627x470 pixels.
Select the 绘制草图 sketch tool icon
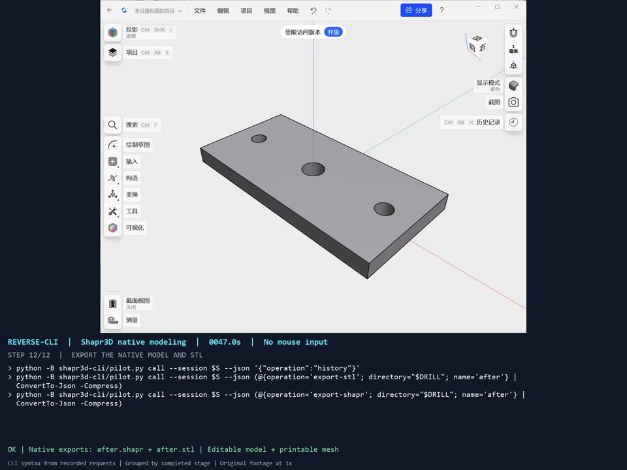pyautogui.click(x=113, y=145)
